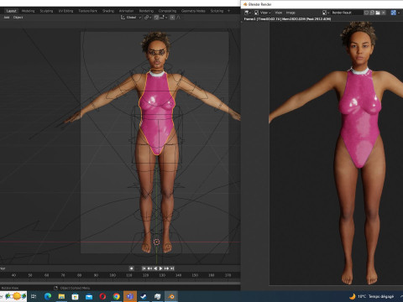Play the animation in reverse

click(155, 268)
